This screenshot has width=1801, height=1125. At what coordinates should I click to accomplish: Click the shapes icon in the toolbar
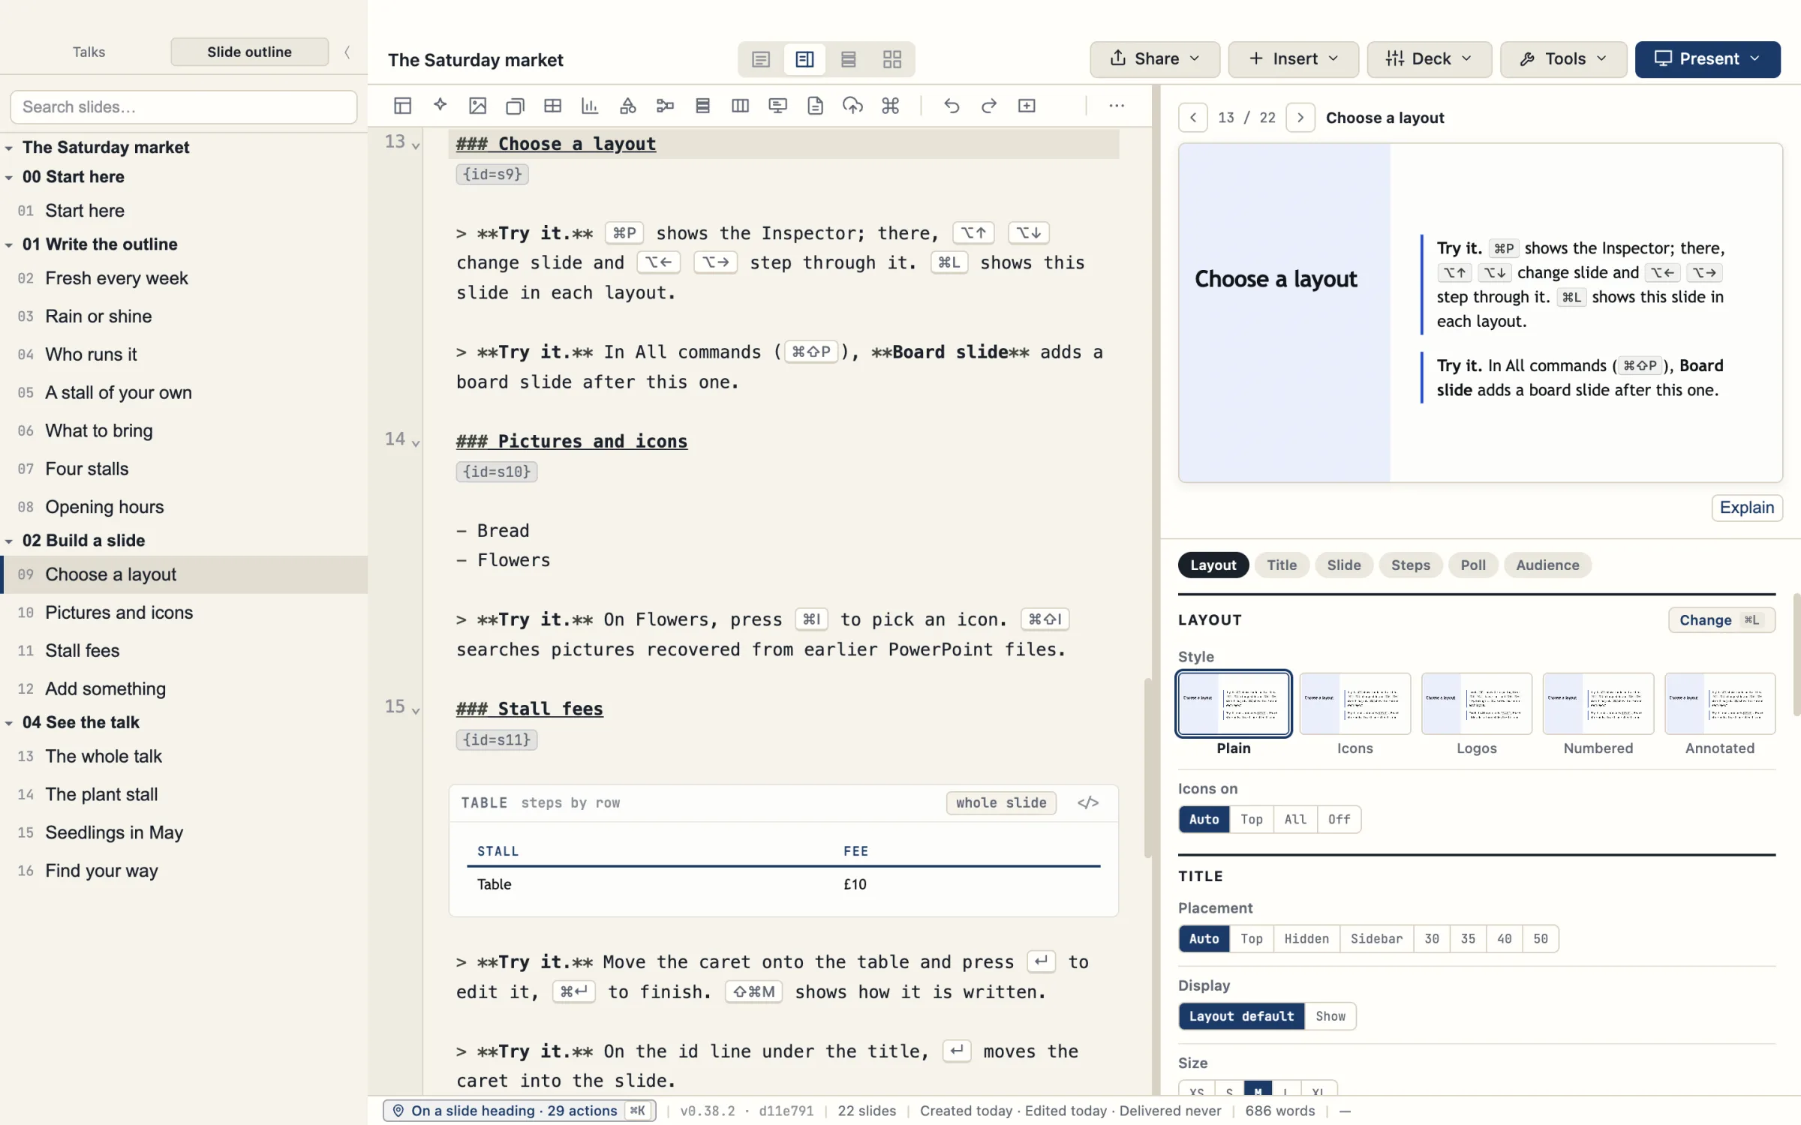pos(628,106)
